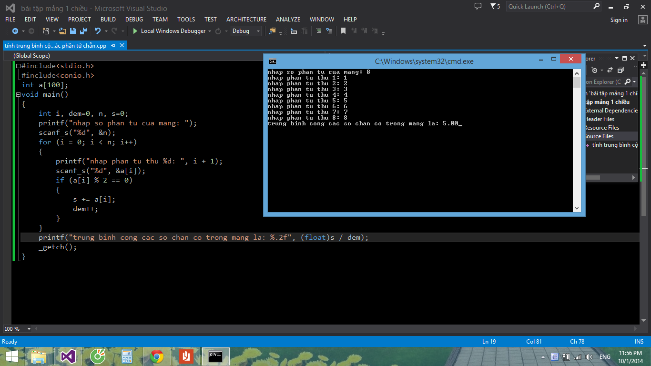Screen dimensions: 651x366
Task: Click the volume speaker icon in system tray
Action: 589,357
